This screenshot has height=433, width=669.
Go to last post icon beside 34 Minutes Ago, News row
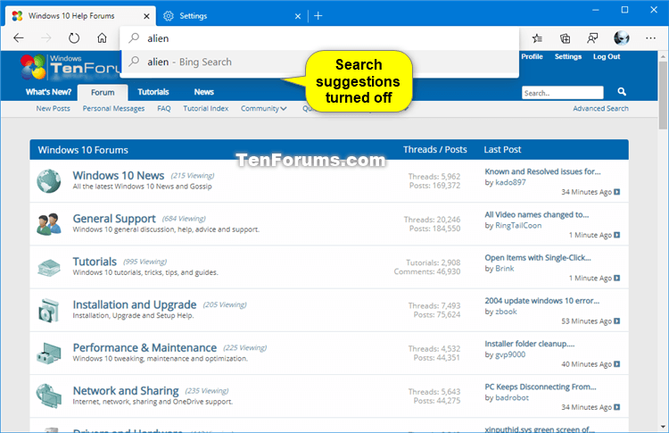[x=616, y=192]
